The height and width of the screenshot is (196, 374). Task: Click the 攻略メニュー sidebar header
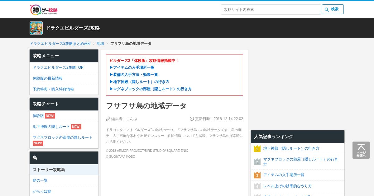pos(64,56)
